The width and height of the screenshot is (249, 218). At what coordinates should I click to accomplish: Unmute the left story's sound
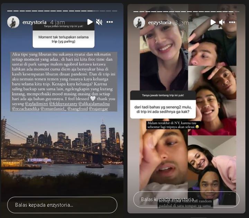(x=99, y=22)
